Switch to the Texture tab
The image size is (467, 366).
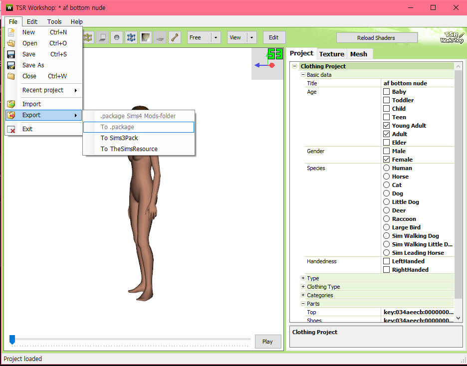click(x=331, y=54)
